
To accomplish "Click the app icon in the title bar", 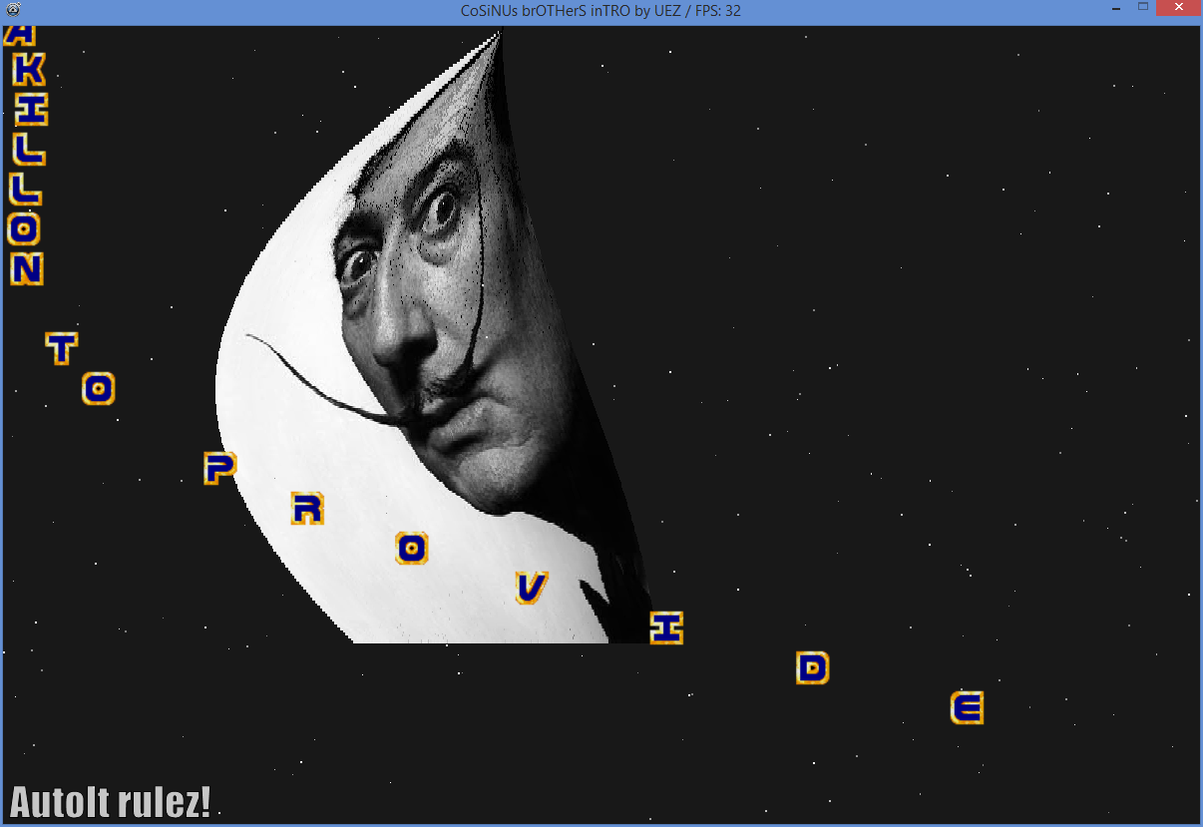I will pos(12,10).
